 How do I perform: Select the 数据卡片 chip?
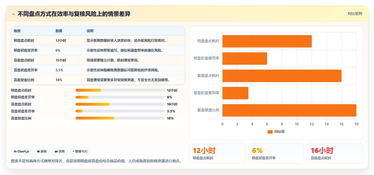80,151
